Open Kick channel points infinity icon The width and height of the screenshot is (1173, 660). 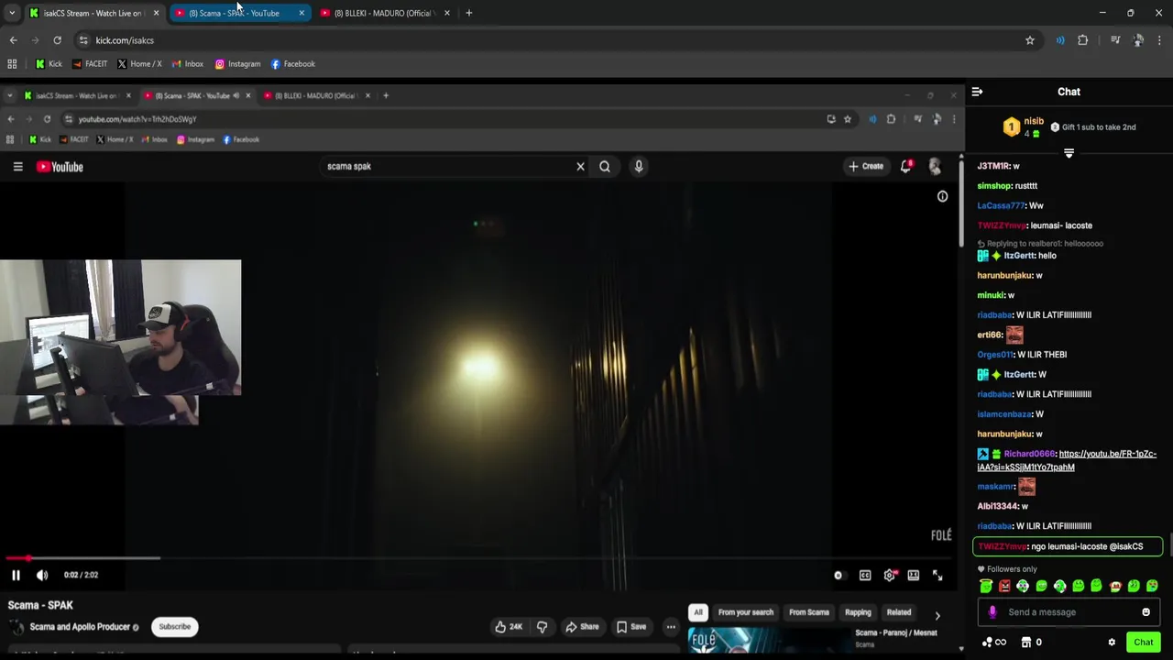point(994,643)
